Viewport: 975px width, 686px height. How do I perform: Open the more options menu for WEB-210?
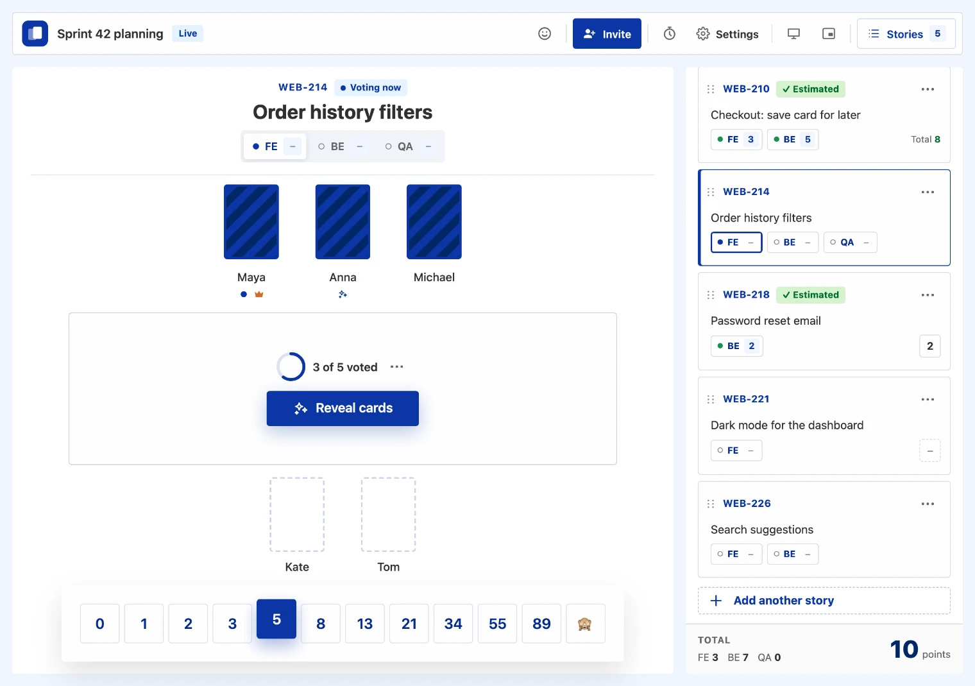(x=928, y=89)
